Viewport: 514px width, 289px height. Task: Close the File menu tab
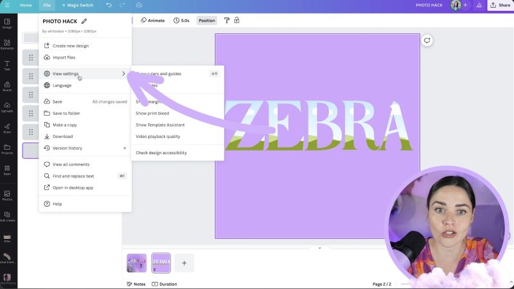pos(47,5)
